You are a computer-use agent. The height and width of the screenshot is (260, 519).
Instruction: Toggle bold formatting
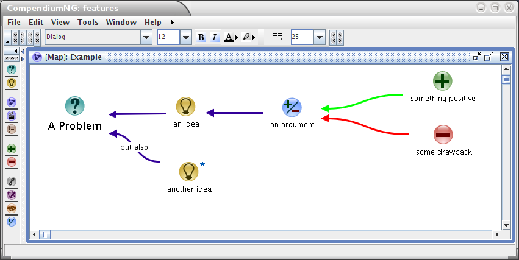tap(201, 37)
